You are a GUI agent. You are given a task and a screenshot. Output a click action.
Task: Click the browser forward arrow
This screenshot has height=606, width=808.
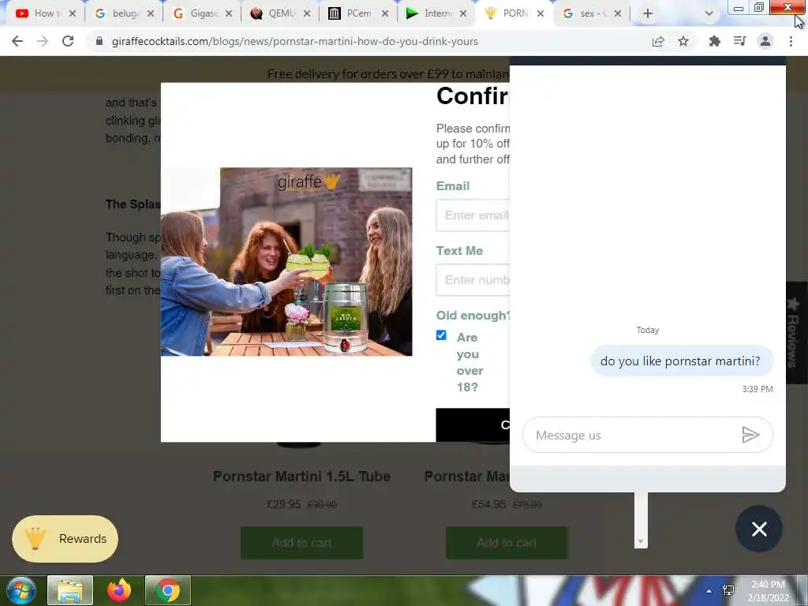tap(43, 41)
